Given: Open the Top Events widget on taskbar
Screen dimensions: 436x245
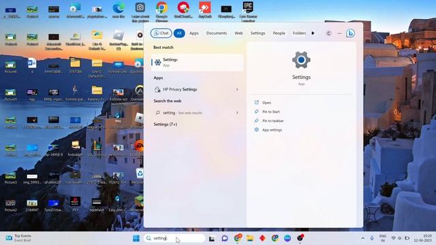Looking at the screenshot, I should click(19, 238).
